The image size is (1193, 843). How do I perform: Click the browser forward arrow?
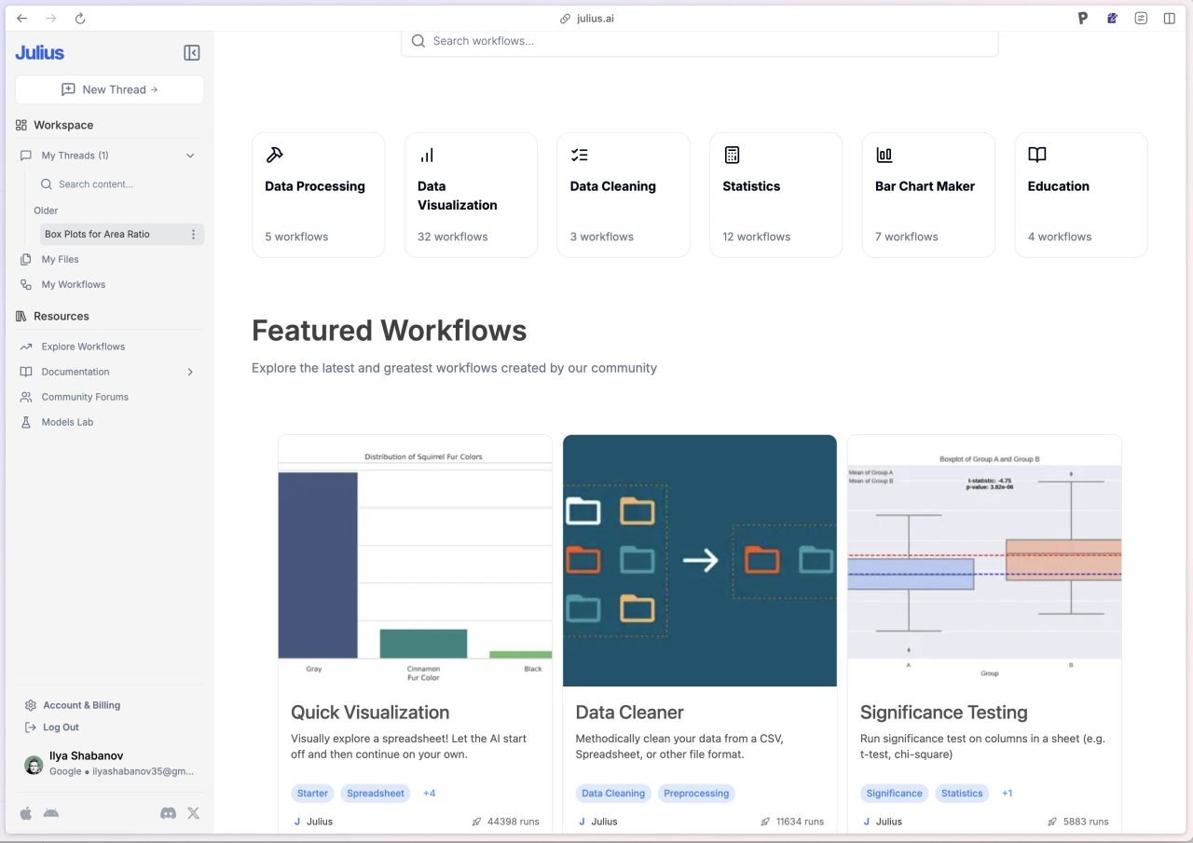click(x=51, y=19)
